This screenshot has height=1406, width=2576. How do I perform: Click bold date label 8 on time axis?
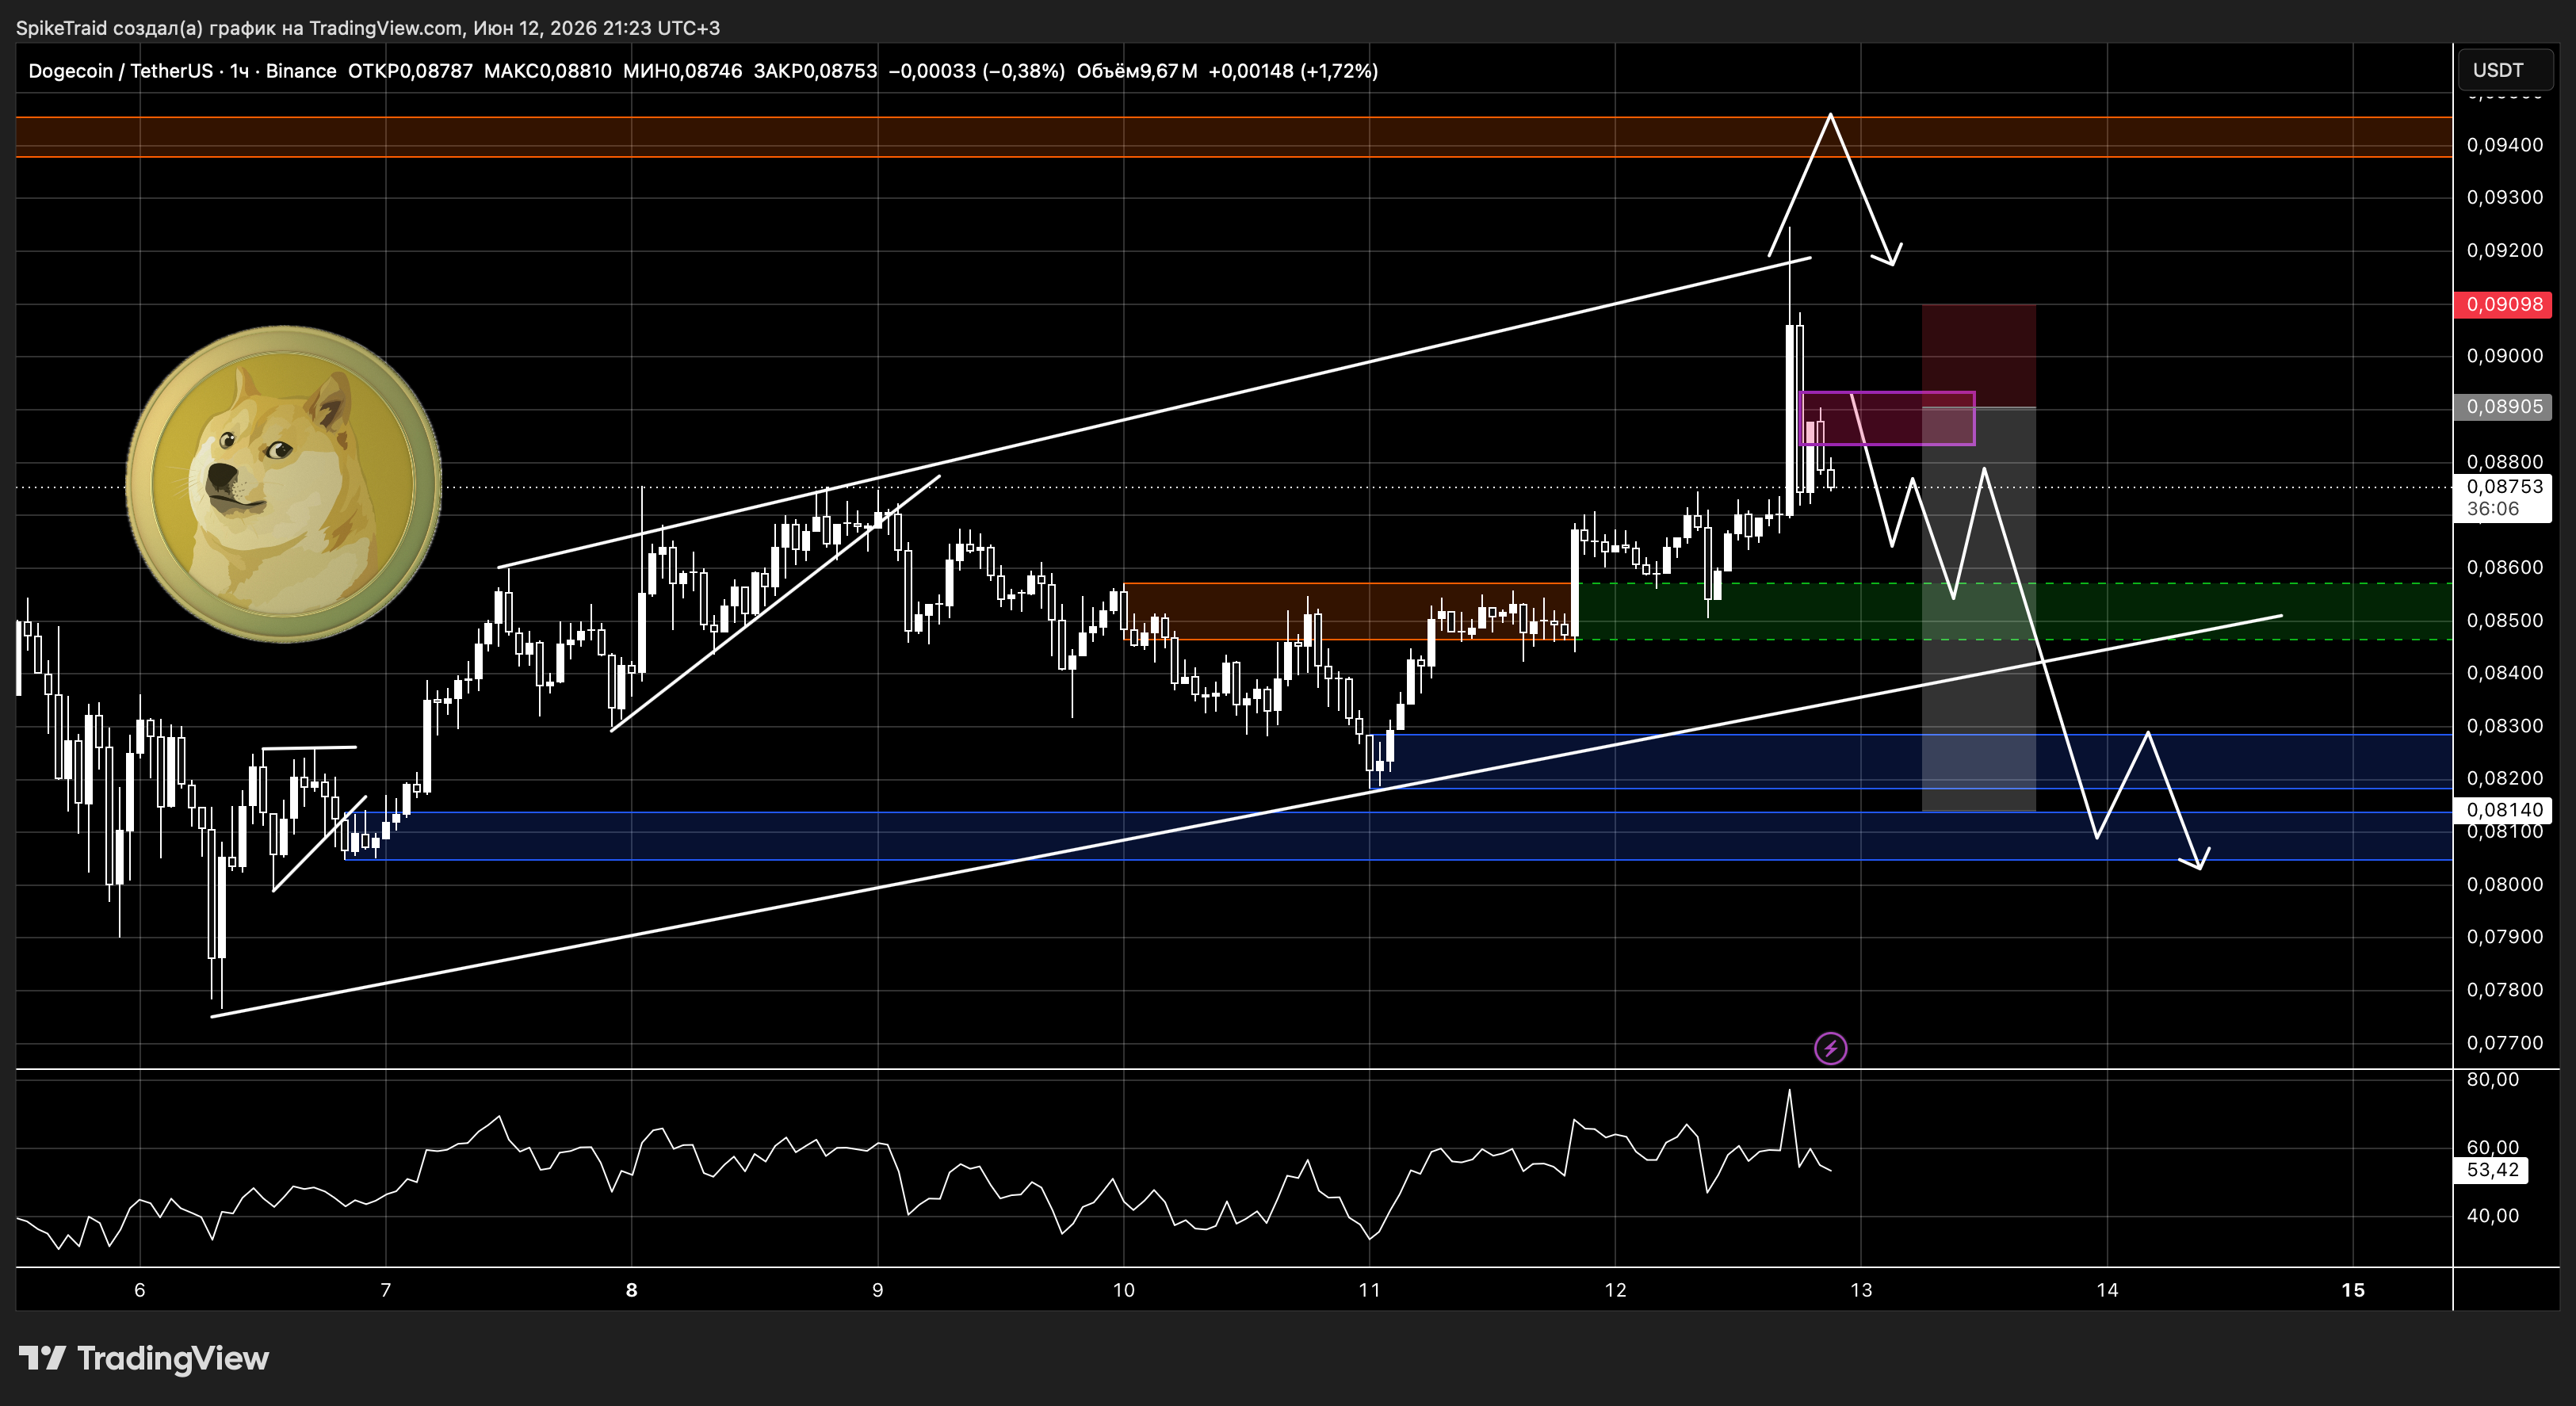pos(632,1290)
